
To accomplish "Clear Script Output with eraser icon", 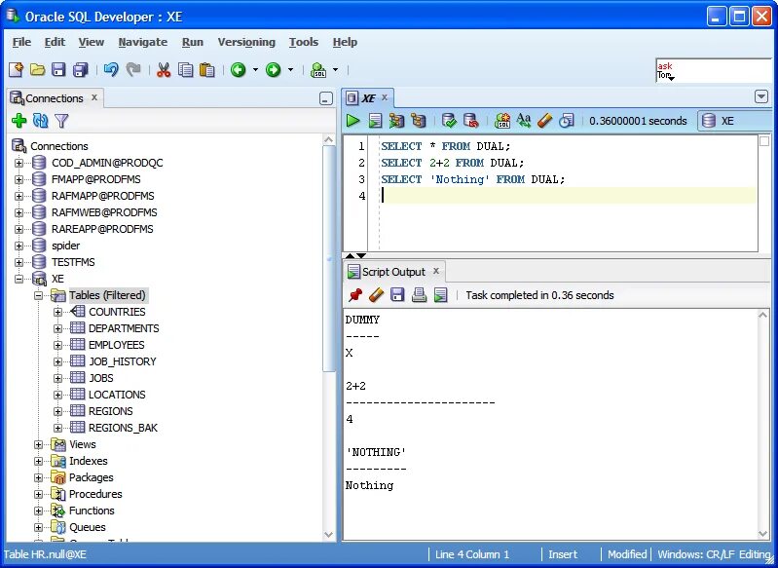I will click(377, 295).
